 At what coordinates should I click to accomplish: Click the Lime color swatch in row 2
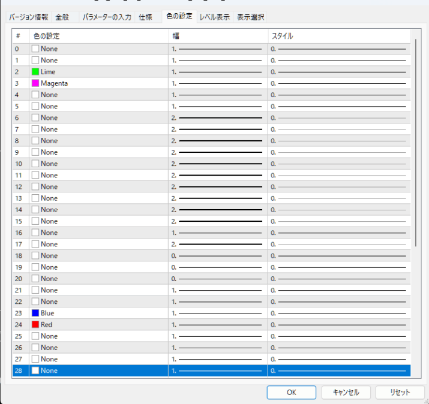pos(35,71)
